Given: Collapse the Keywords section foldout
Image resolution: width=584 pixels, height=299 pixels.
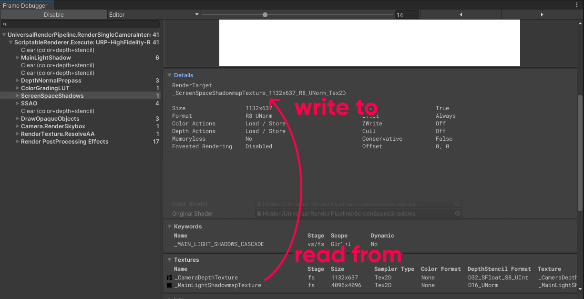Looking at the screenshot, I should coord(169,227).
